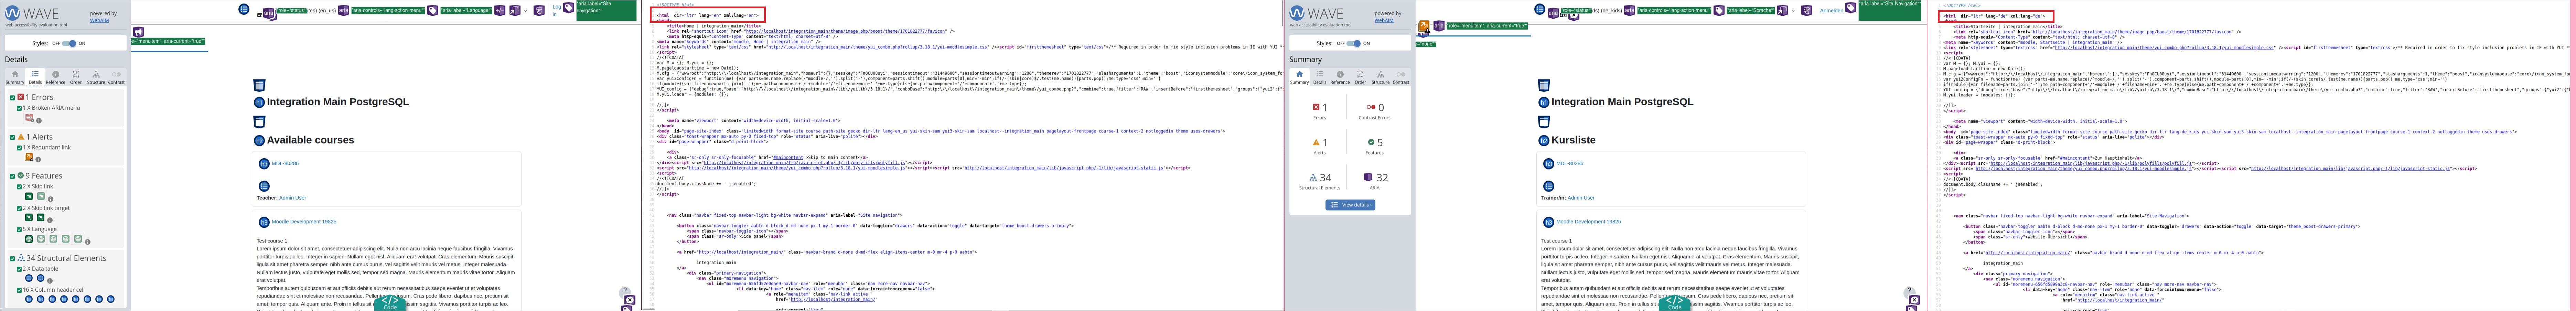Uncheck the '1 X Broken ARIA menu' checkbox

(19, 108)
